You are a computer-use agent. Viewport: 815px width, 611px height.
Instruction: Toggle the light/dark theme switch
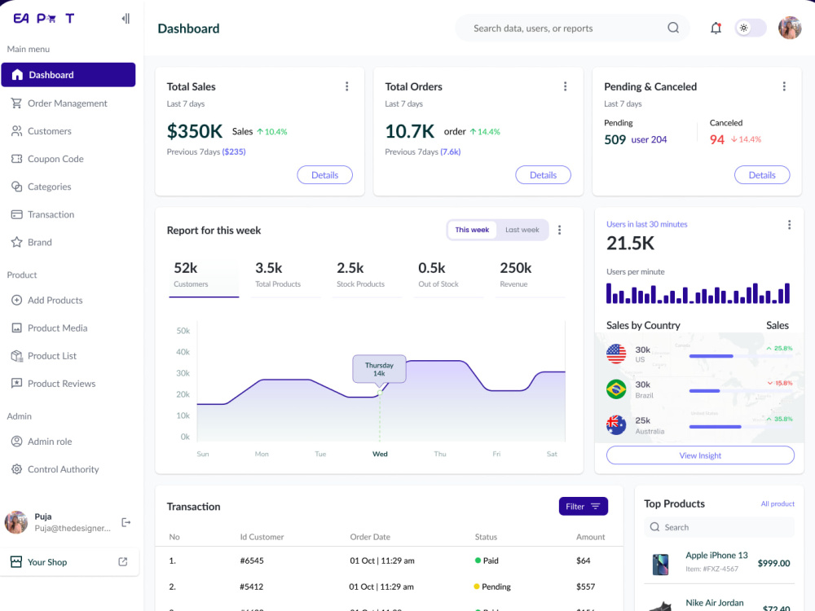pyautogui.click(x=750, y=28)
